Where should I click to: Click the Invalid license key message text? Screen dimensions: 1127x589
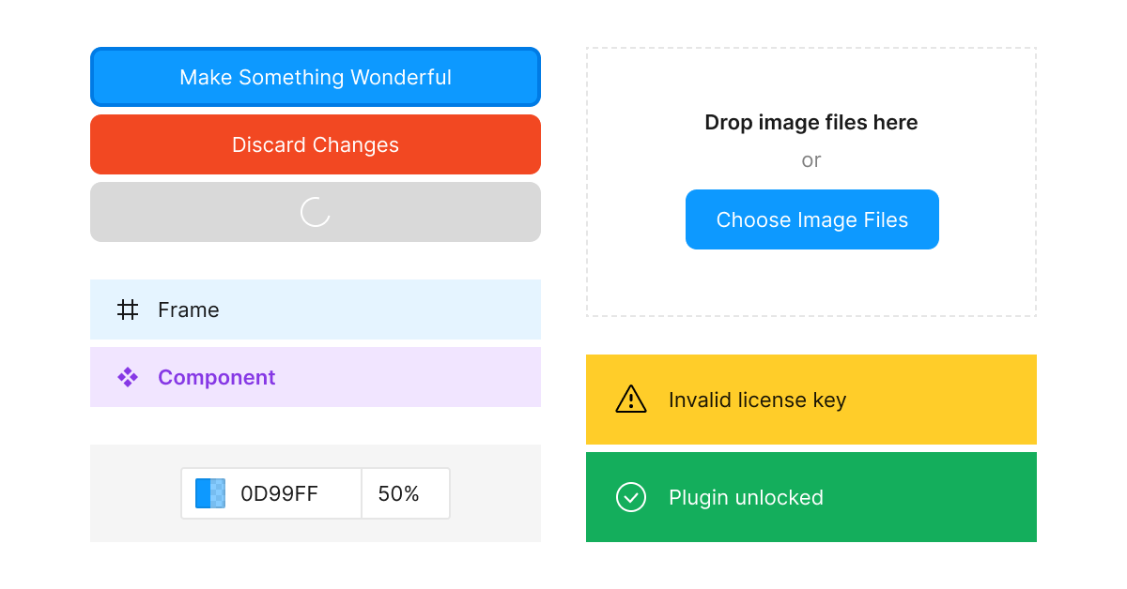(x=757, y=400)
